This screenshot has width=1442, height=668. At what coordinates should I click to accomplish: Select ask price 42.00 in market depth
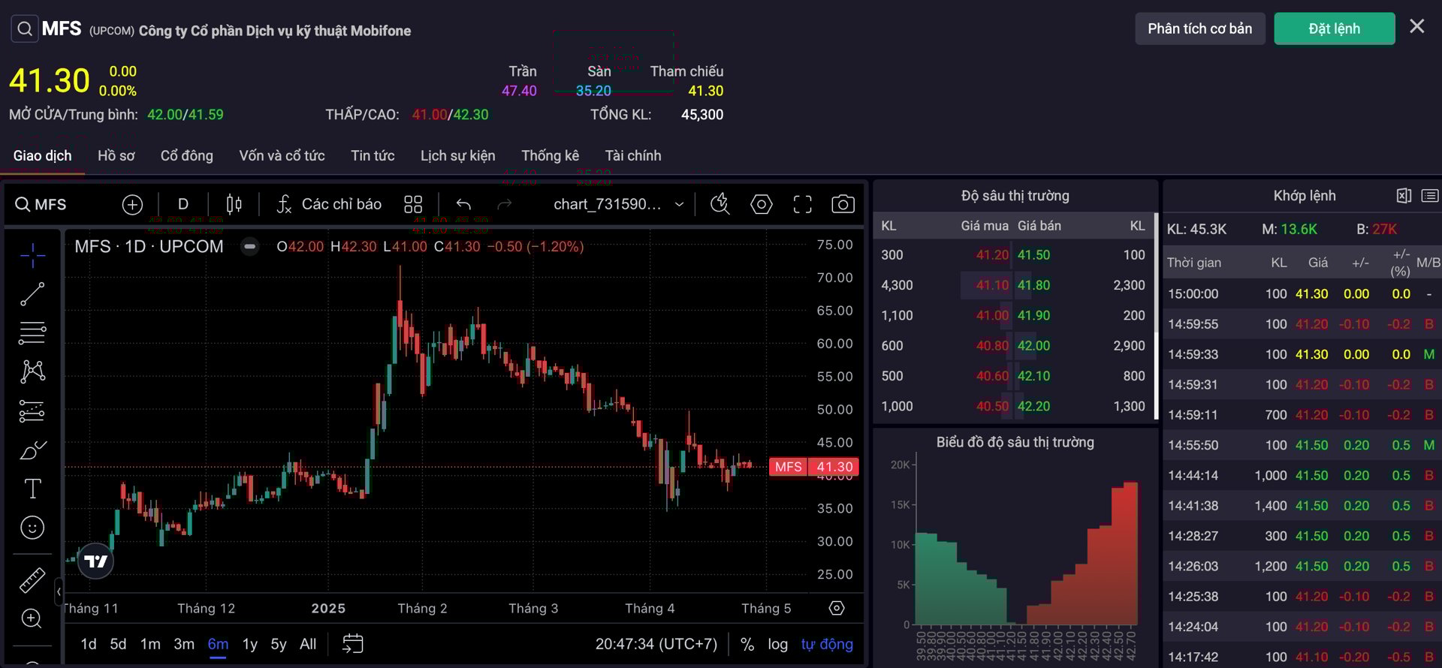(x=1034, y=346)
